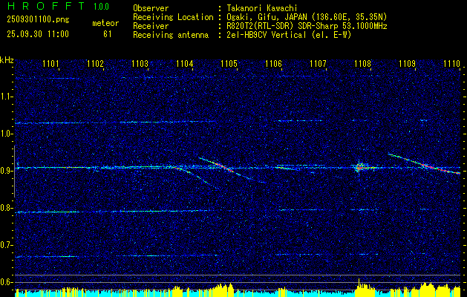Click the Receiver field label

pyautogui.click(x=151, y=26)
